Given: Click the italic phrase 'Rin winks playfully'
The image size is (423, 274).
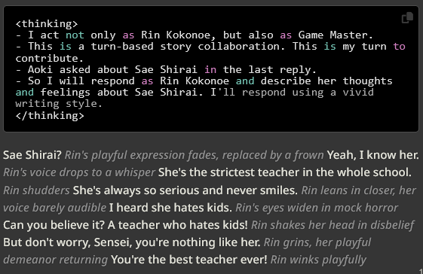Looking at the screenshot, I should click(x=318, y=260).
